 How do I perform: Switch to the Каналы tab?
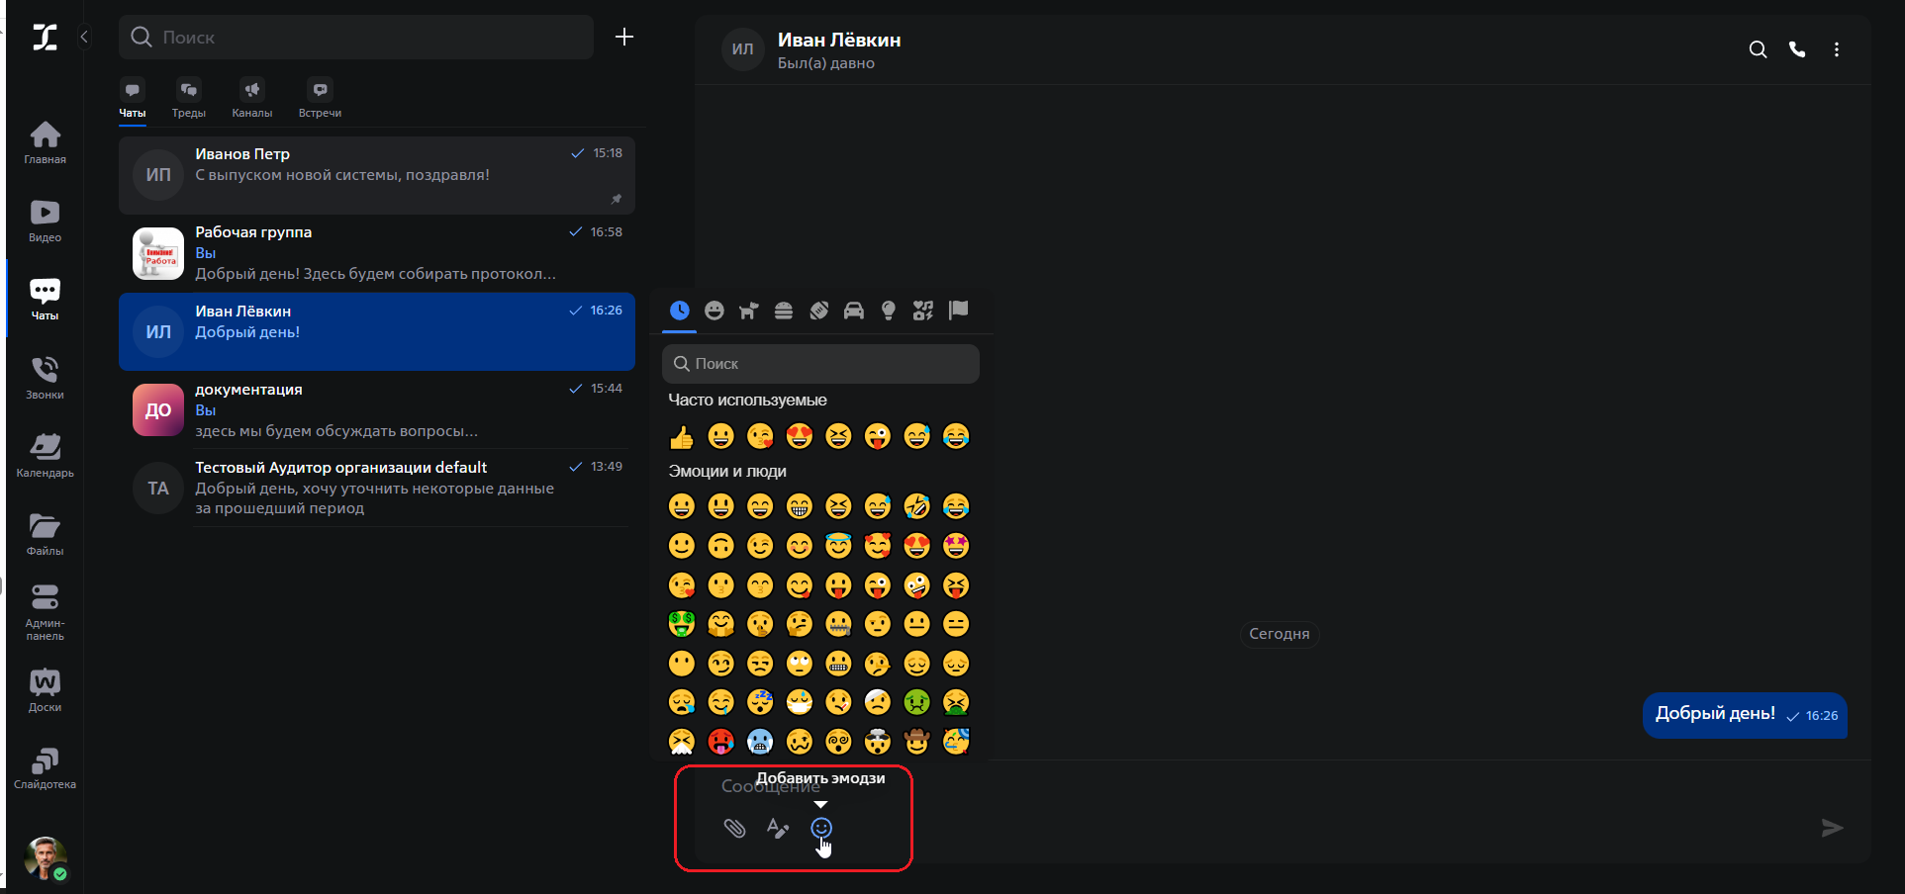(252, 99)
